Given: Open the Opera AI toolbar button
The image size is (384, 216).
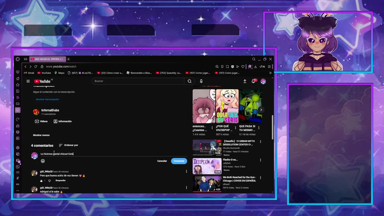Looking at the screenshot, I should point(262,67).
